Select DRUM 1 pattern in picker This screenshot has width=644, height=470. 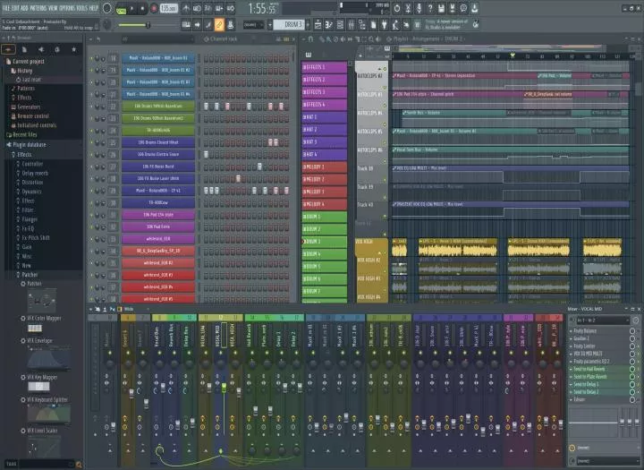324,217
